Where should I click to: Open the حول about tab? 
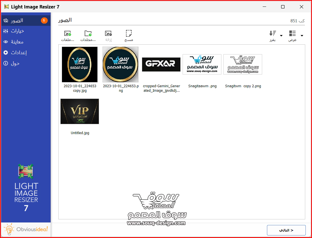26,63
